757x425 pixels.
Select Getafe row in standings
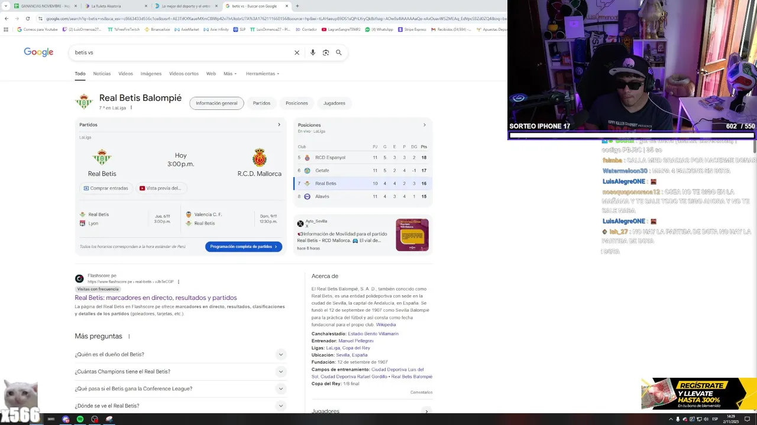[x=363, y=171]
